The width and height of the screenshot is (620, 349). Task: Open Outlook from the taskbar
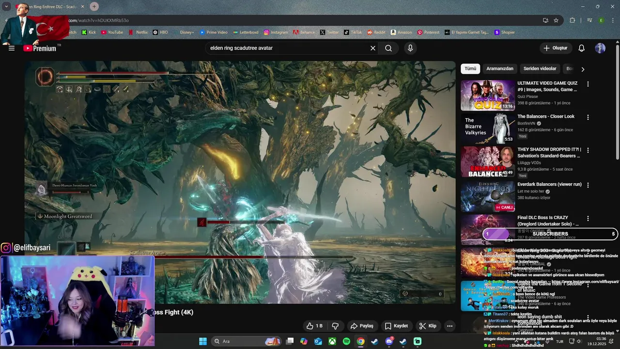(x=318, y=341)
